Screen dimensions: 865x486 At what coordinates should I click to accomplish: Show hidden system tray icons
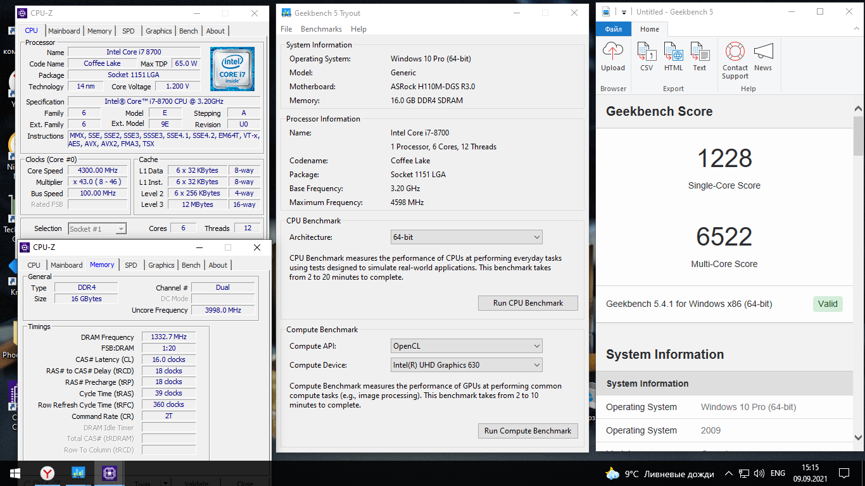coord(729,473)
